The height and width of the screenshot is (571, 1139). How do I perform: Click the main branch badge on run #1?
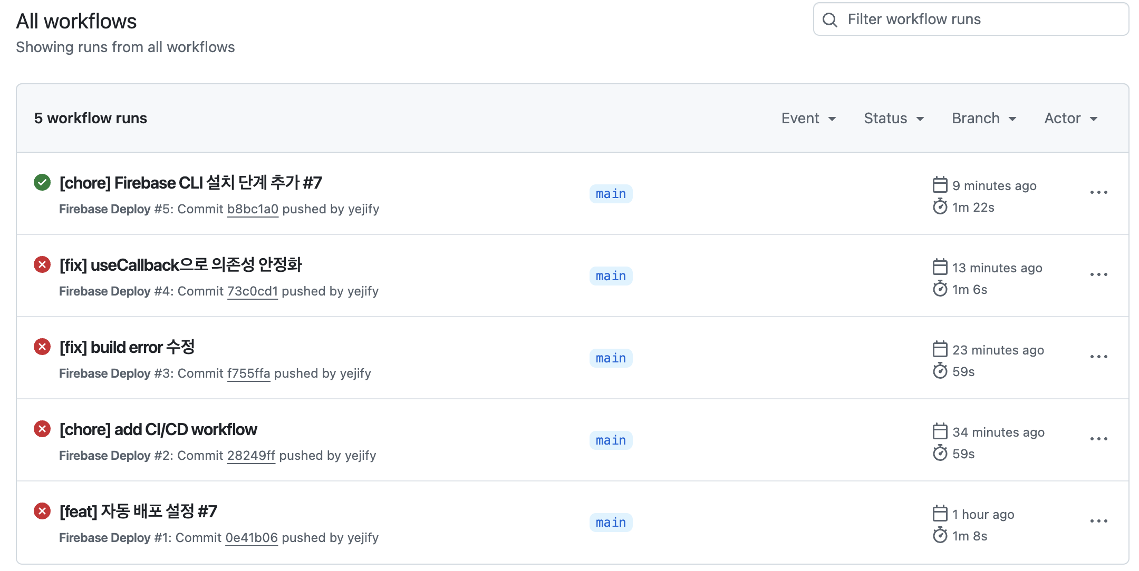tap(611, 523)
